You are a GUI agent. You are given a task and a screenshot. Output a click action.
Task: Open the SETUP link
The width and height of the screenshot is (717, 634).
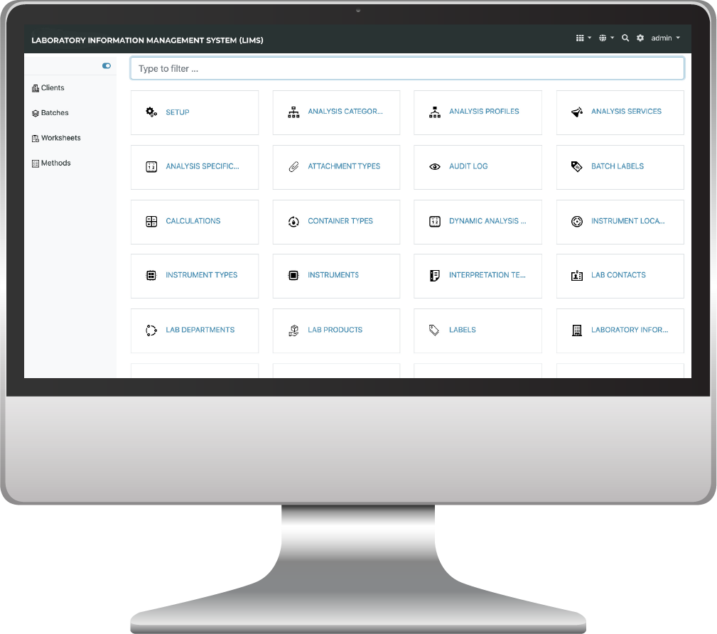point(178,112)
